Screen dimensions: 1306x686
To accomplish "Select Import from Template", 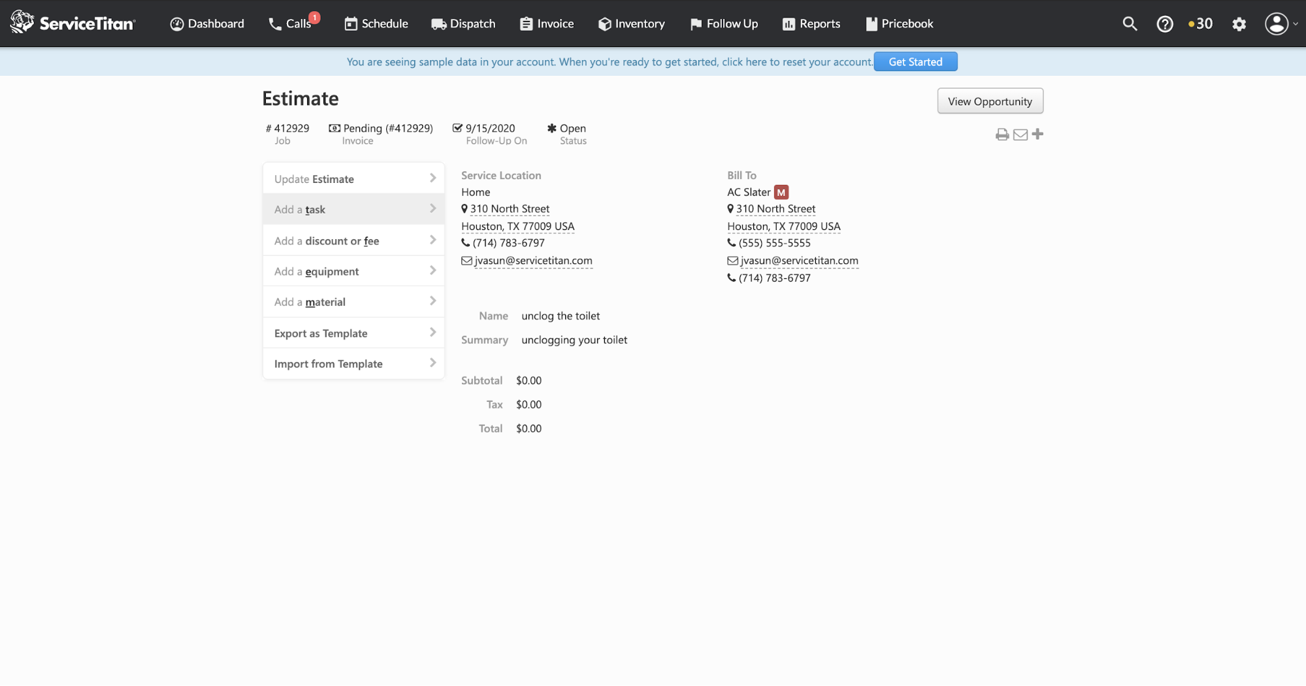I will click(x=353, y=364).
